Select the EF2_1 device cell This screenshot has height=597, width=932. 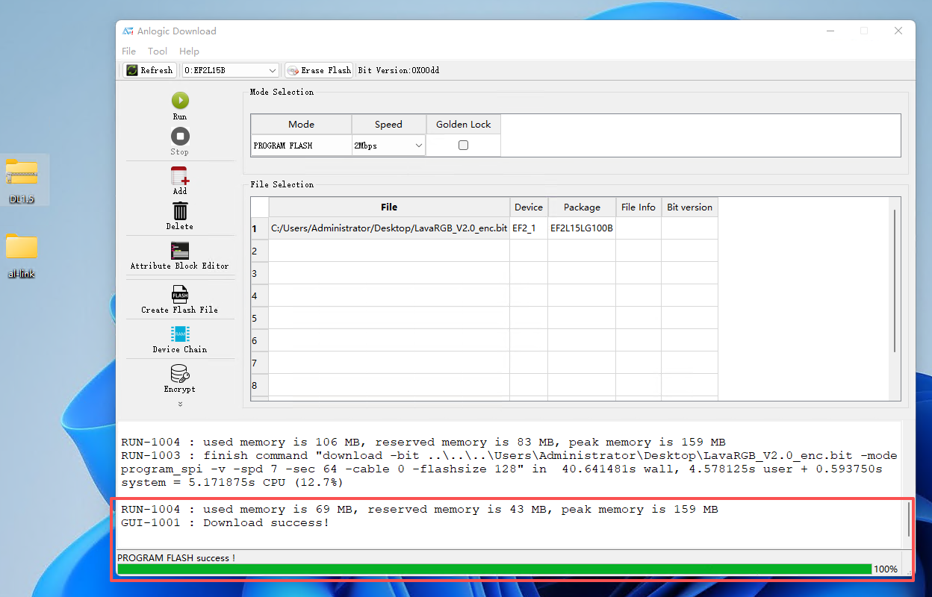click(x=529, y=228)
